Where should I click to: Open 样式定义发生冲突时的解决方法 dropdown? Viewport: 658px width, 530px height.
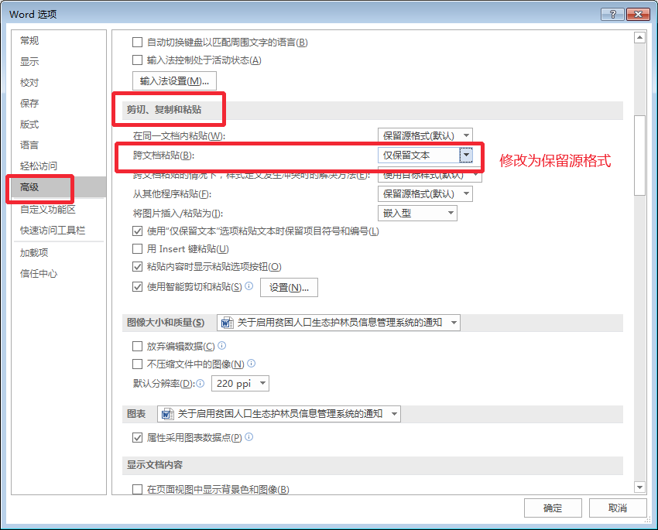[x=430, y=175]
